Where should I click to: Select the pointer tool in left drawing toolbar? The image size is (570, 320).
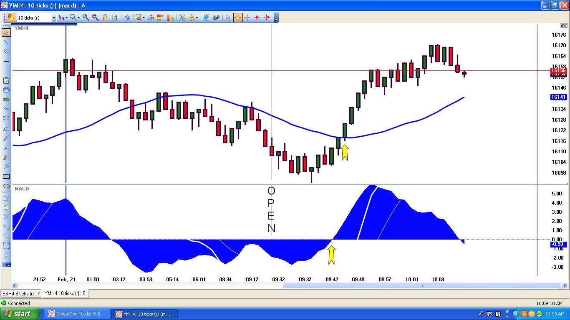[6, 32]
